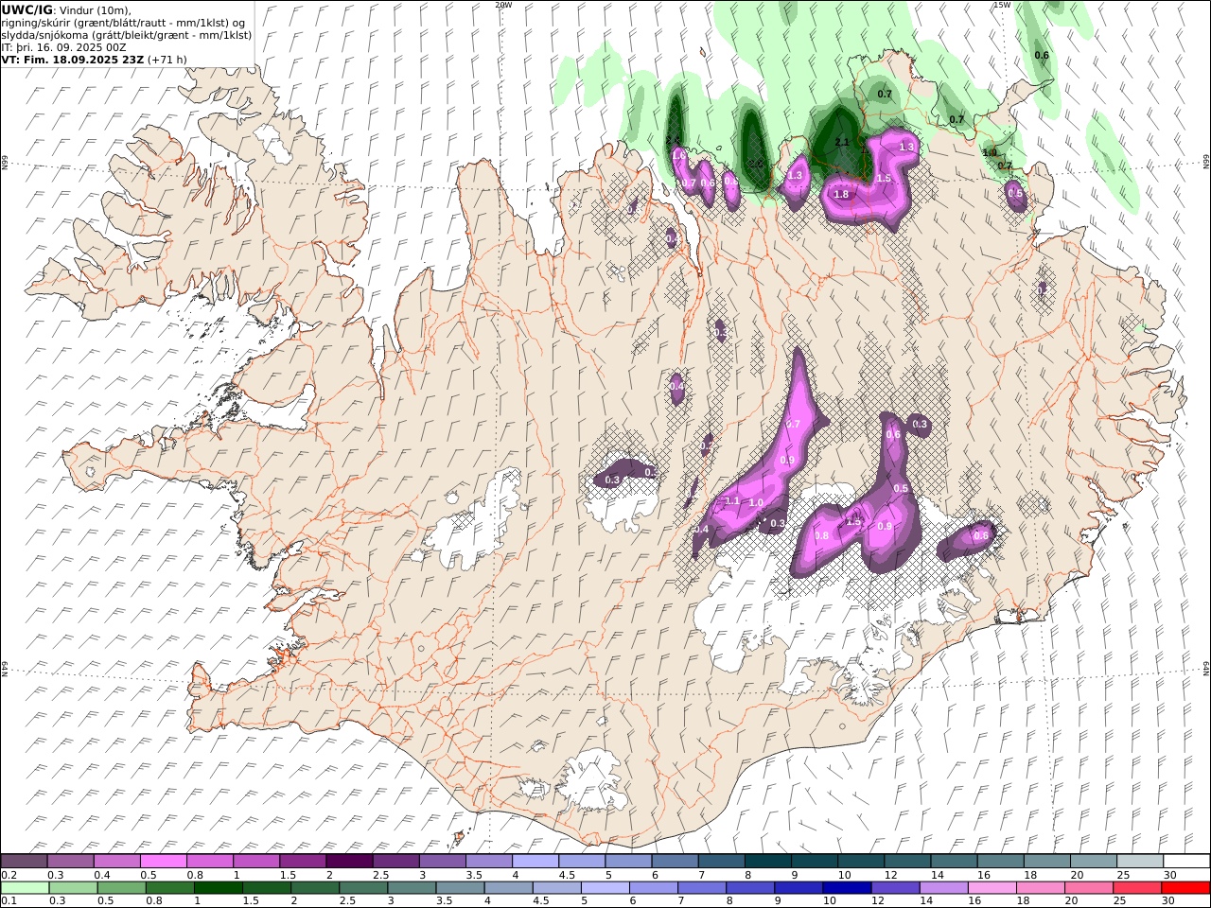Pick the lavender 4–4.5 swatch in upper legend
1211x908 pixels.
[536, 861]
